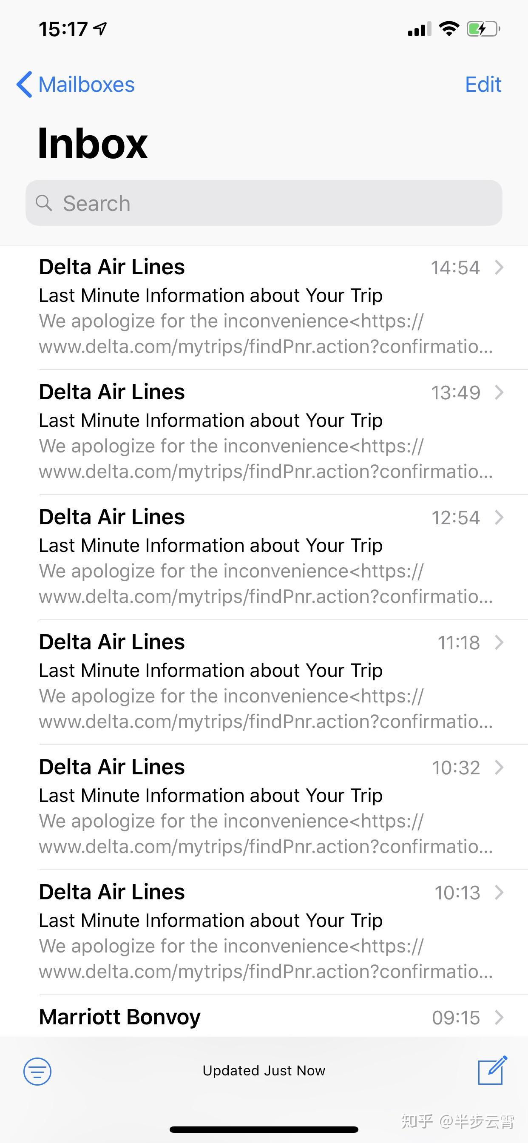Image resolution: width=528 pixels, height=1143 pixels.
Task: Open the Edit mode for Inbox
Action: [483, 84]
